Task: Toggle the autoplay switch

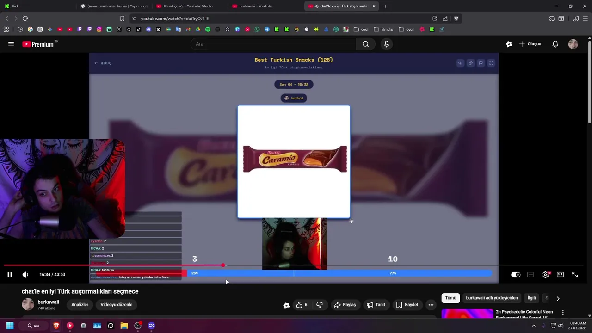Action: [516, 275]
